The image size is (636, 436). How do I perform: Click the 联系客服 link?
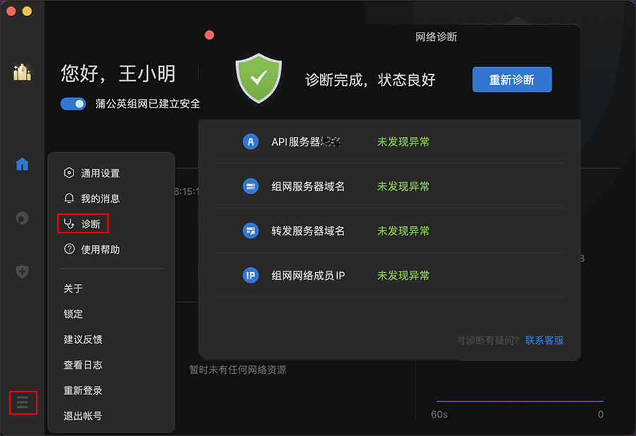click(544, 340)
